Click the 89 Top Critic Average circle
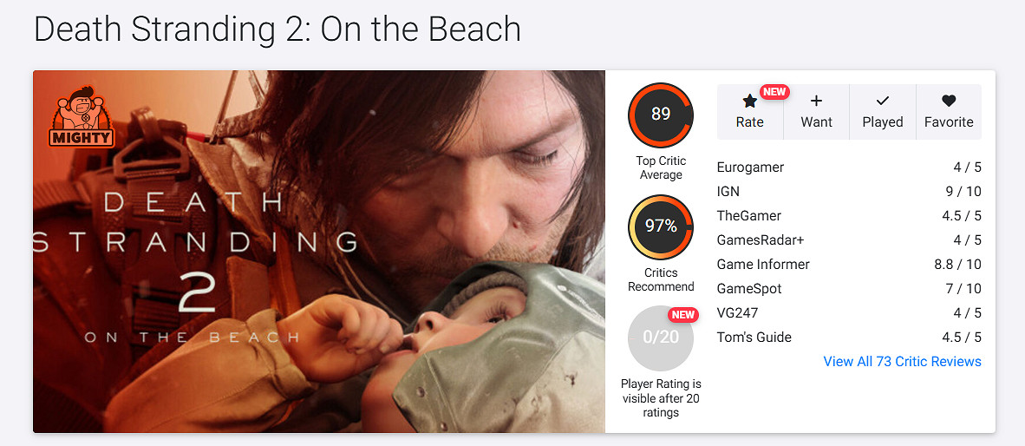 [661, 115]
